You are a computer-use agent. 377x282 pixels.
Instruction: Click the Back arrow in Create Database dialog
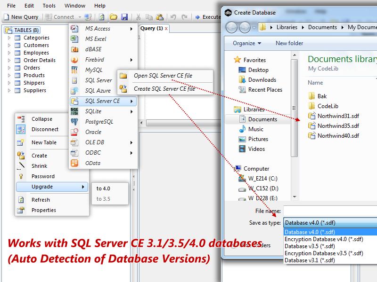pos(231,27)
